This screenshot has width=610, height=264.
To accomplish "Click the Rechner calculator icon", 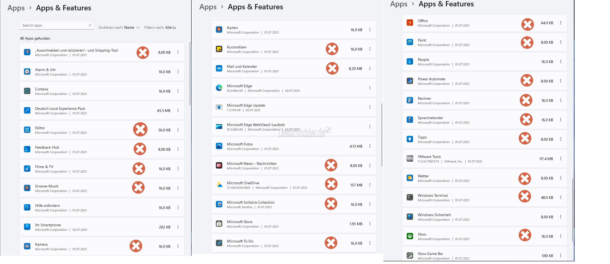I will 410,100.
